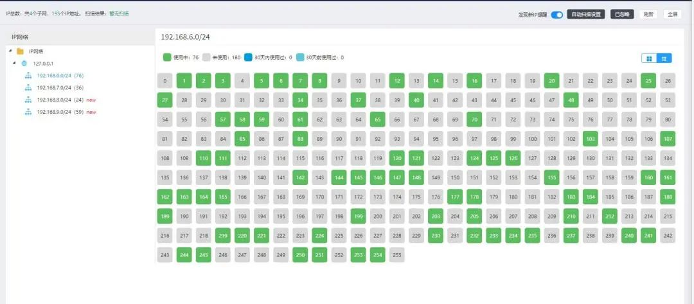
Task: Click in-use IP cell 188
Action: coord(668,197)
